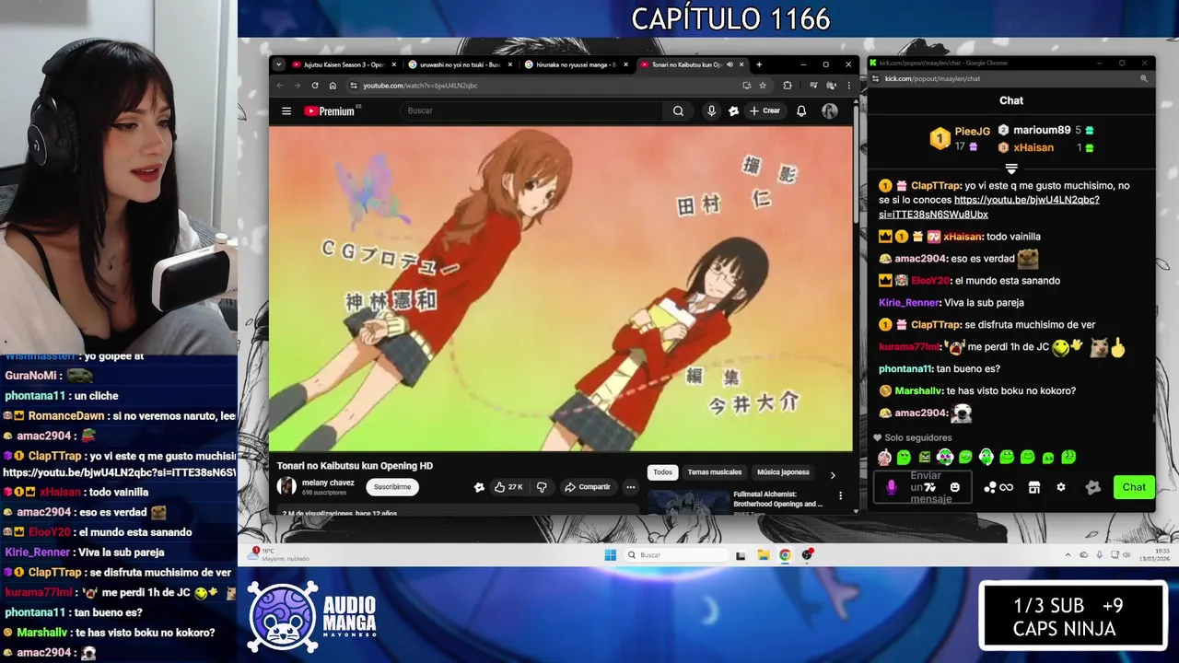The width and height of the screenshot is (1179, 663).
Task: Click the Compartir share button
Action: (588, 487)
